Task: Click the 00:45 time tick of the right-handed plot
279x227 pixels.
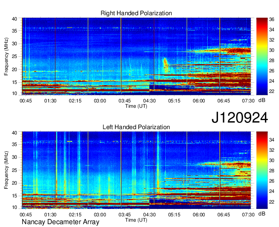Action: coord(25,101)
